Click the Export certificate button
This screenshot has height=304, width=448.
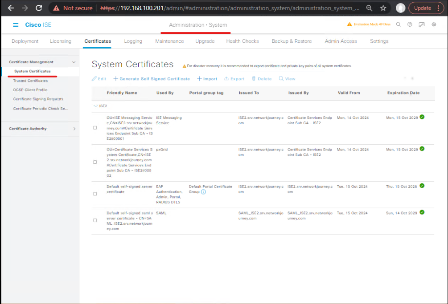point(234,79)
